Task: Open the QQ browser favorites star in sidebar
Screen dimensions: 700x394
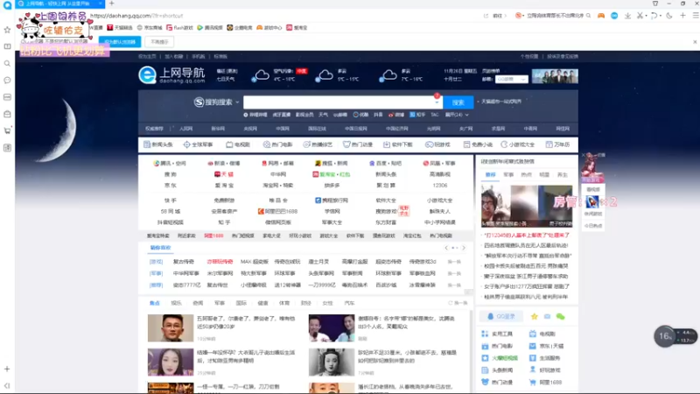Action: (x=7, y=30)
